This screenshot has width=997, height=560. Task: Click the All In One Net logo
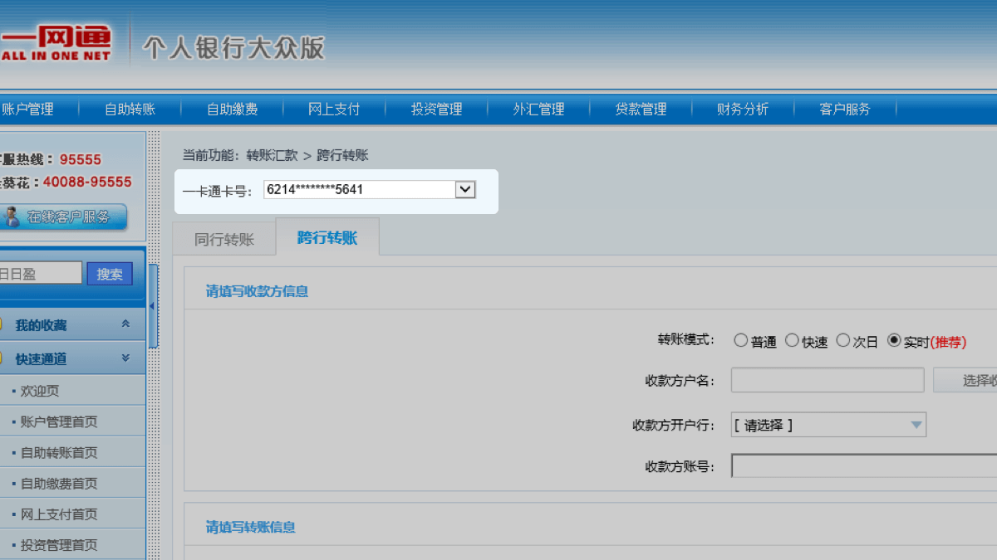pos(55,42)
